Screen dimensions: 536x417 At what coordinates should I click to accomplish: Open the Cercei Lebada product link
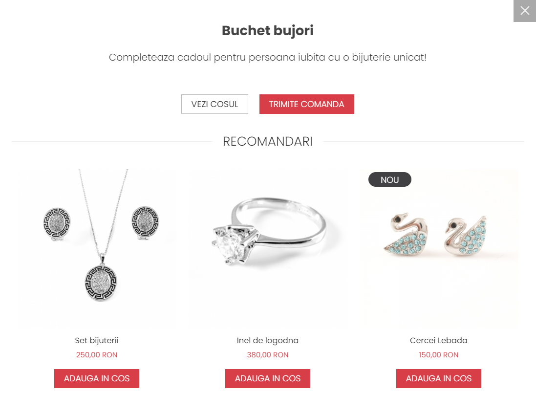tap(439, 340)
